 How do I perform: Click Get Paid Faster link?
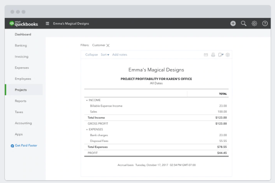(26, 145)
